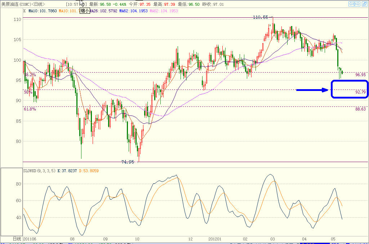The height and width of the screenshot is (244, 369).
Task: Click month 05 on the time axis
Action: pos(333,239)
